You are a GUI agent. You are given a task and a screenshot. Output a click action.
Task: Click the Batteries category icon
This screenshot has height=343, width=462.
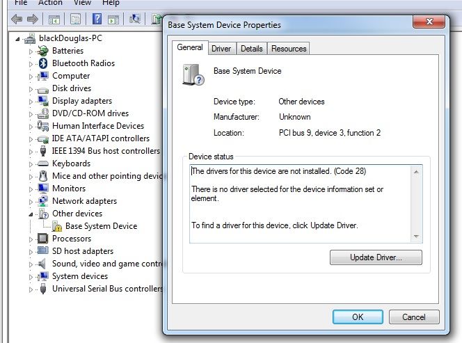(43, 51)
